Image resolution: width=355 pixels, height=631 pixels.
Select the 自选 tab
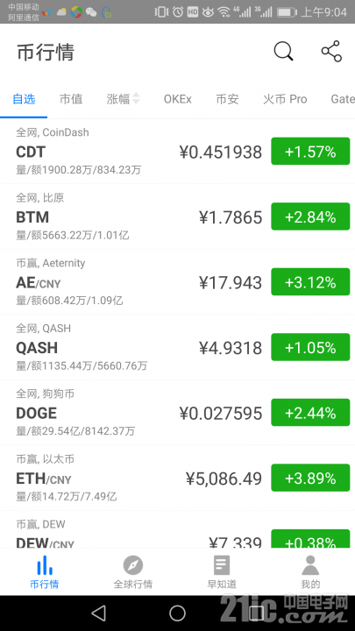24,99
